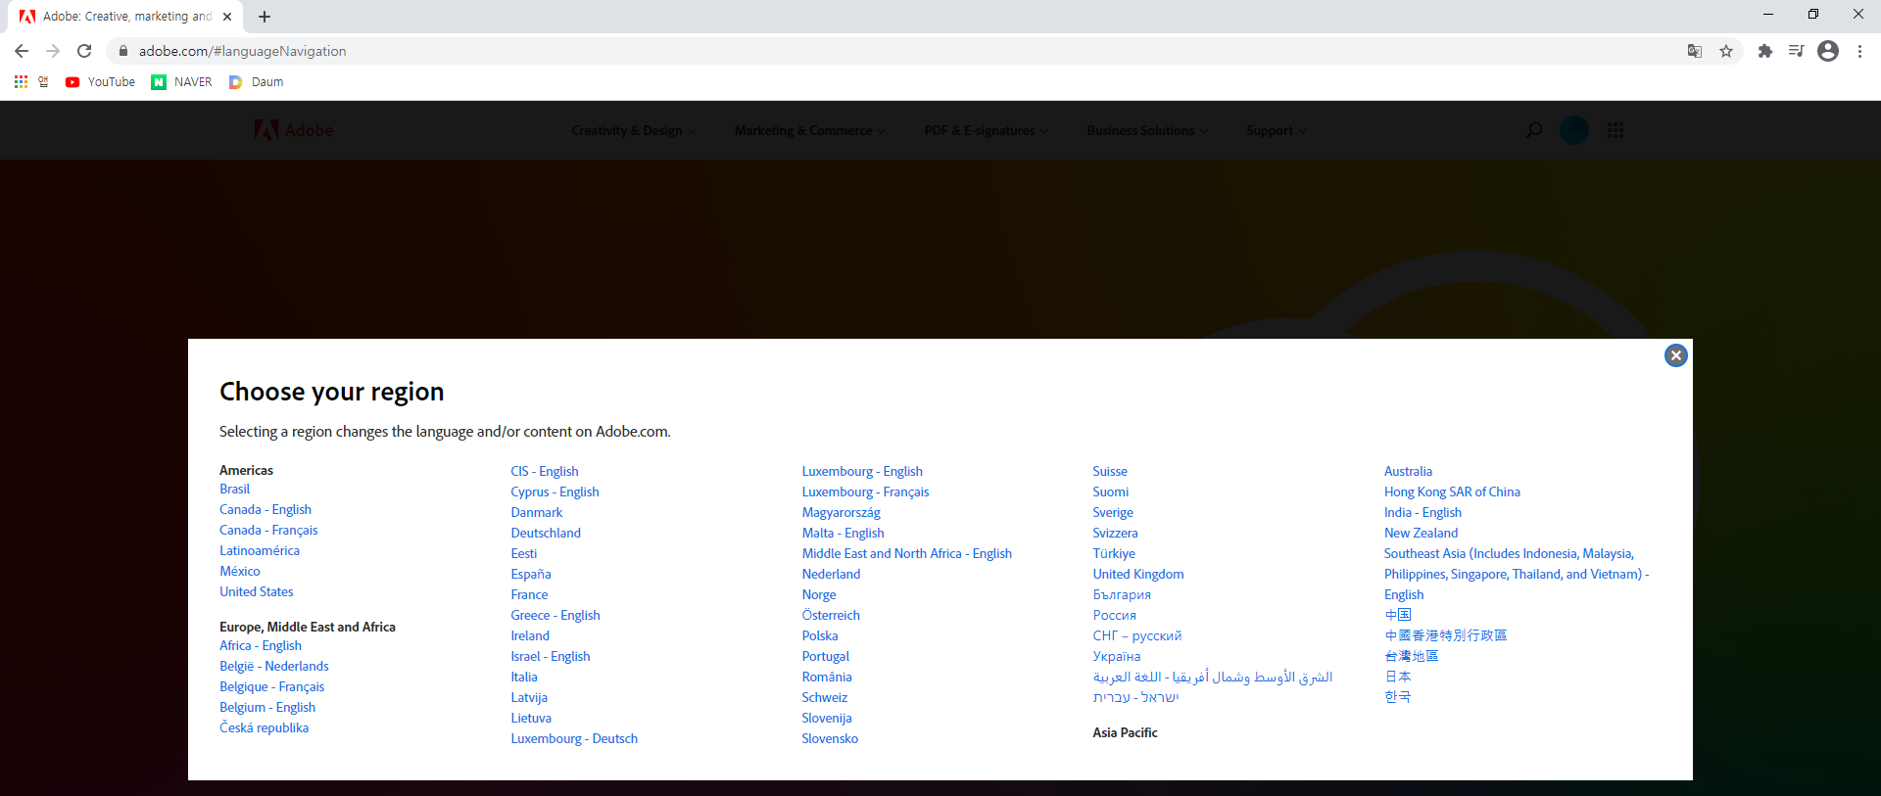Screen dimensions: 1881x796
Task: Open the search magnifier icon
Action: [x=1534, y=130]
